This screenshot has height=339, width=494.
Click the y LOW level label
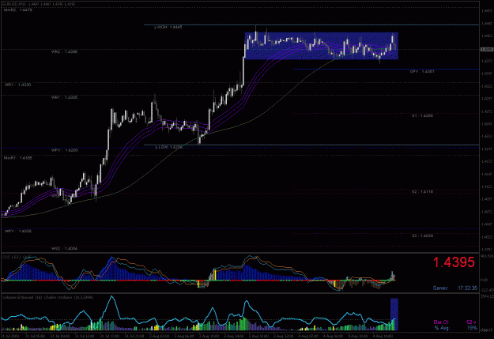point(169,147)
